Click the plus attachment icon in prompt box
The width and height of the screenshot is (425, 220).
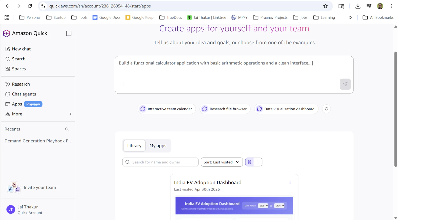pyautogui.click(x=123, y=84)
